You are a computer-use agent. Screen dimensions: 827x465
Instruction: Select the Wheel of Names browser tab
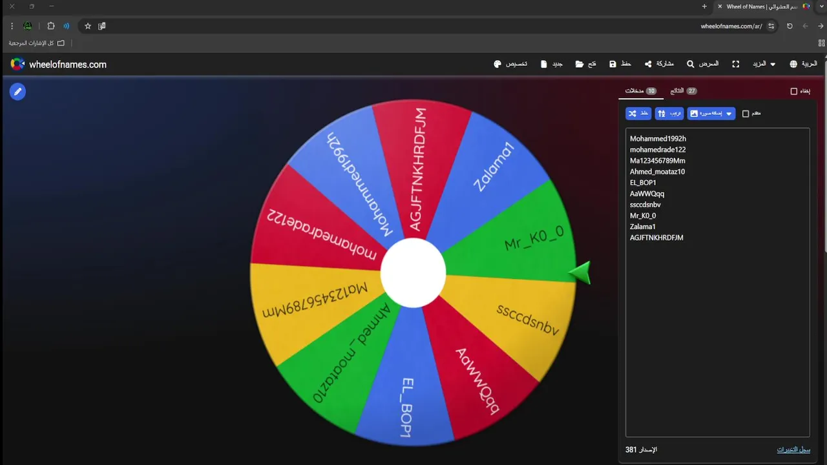(x=764, y=6)
